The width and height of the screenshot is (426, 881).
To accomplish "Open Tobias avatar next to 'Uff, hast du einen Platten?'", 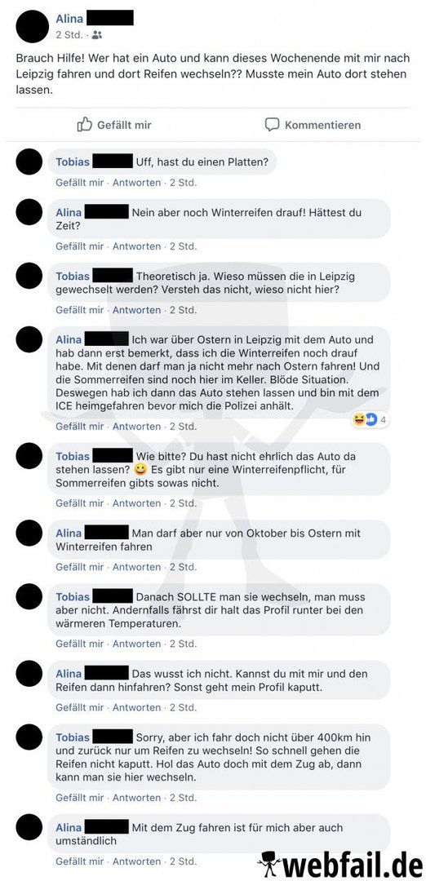I will [29, 162].
